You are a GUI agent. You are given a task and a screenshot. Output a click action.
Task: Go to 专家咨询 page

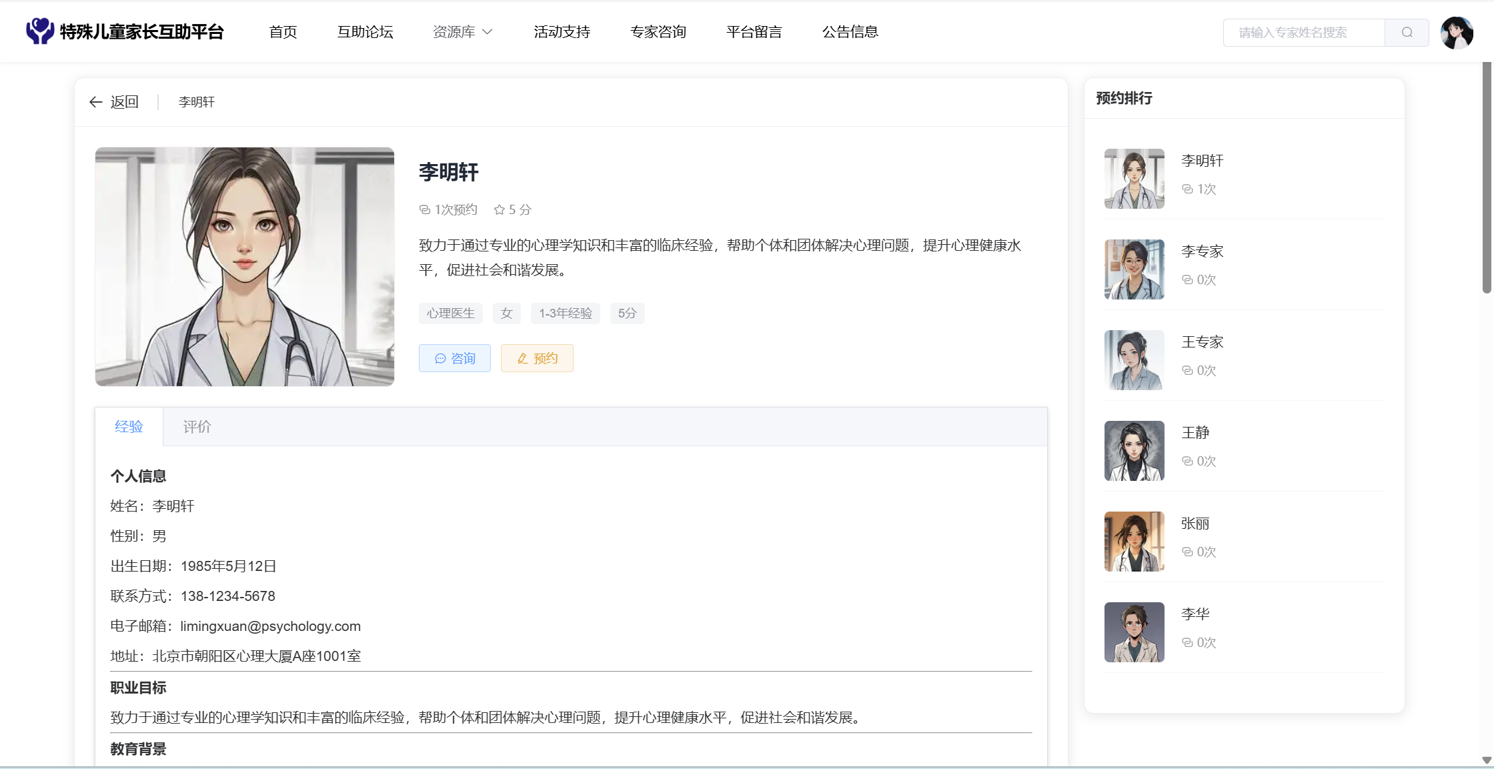658,32
